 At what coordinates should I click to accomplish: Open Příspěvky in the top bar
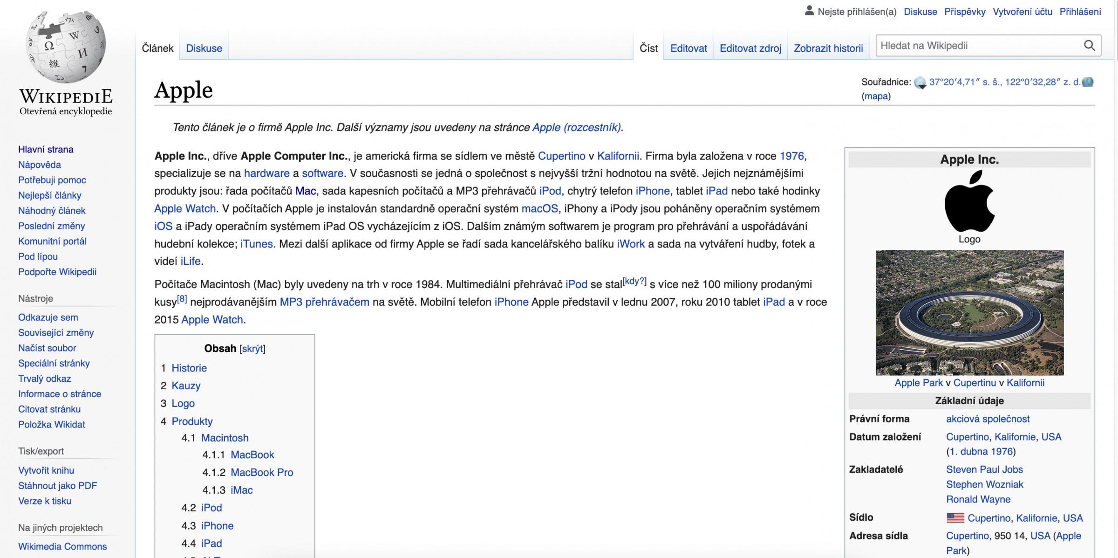[965, 12]
